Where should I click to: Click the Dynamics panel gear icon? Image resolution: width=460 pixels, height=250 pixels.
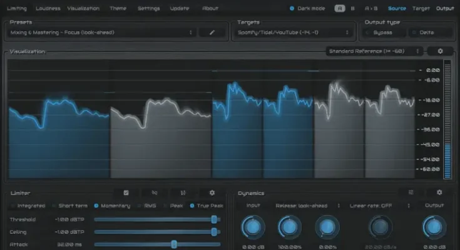[x=439, y=193]
